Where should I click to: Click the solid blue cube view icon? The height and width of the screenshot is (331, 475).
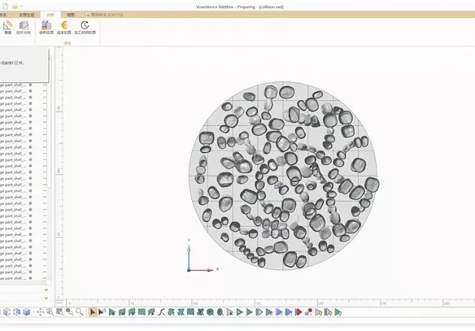coord(27,312)
